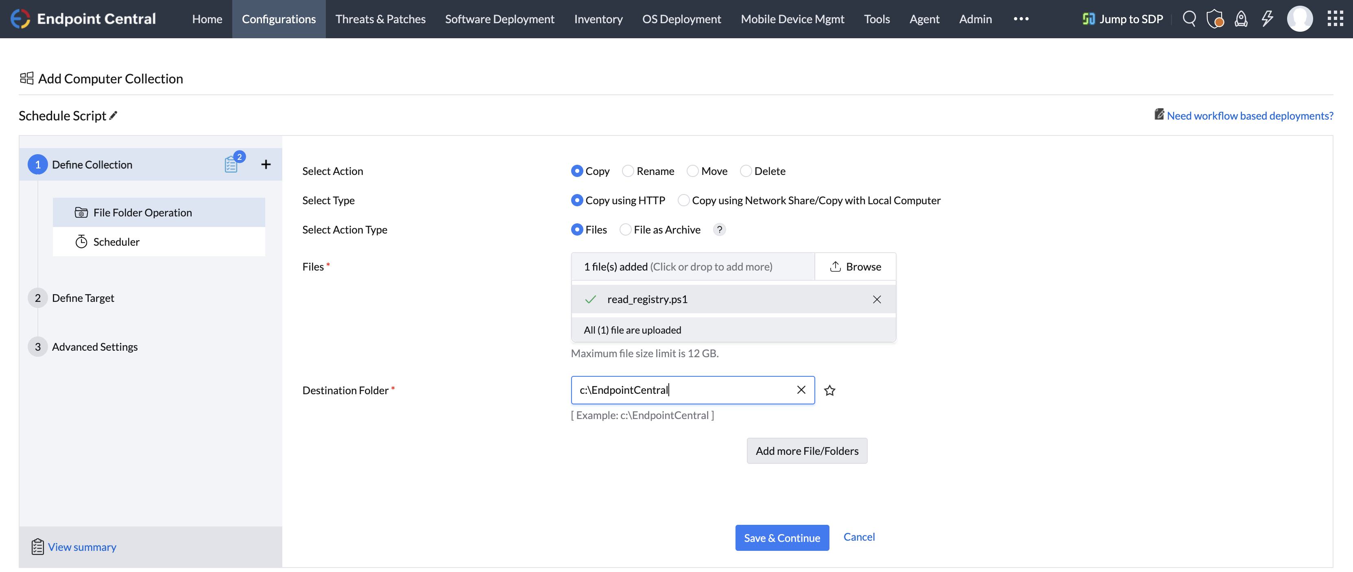Select the Define Collection step
The height and width of the screenshot is (572, 1353).
tap(150, 164)
